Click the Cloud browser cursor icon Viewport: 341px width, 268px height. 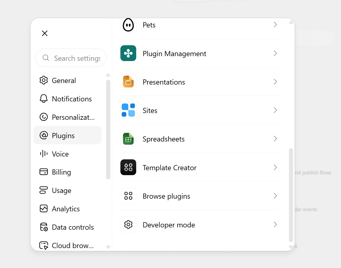tap(44, 245)
